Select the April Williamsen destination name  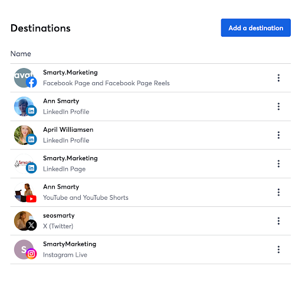[x=68, y=129]
